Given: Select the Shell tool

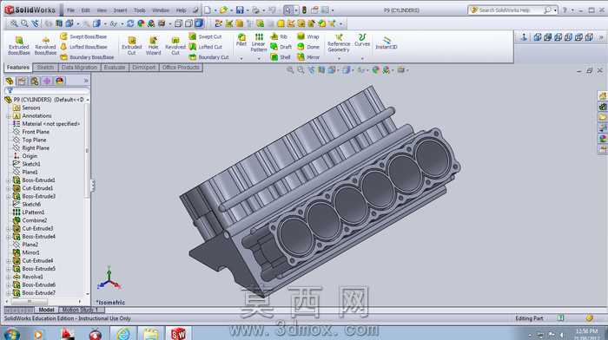Looking at the screenshot, I should (280, 57).
